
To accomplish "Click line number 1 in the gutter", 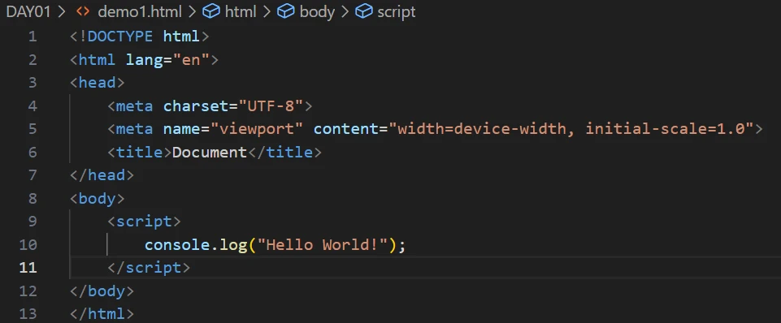I will click(x=33, y=37).
